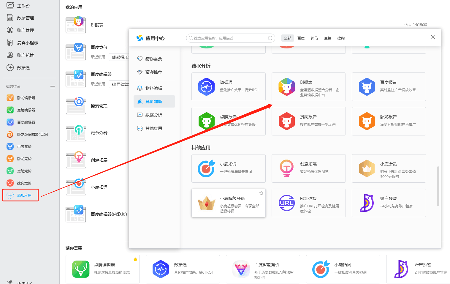Select the 点睛 filter tab
Screen dimensions: 450x284
(x=328, y=38)
